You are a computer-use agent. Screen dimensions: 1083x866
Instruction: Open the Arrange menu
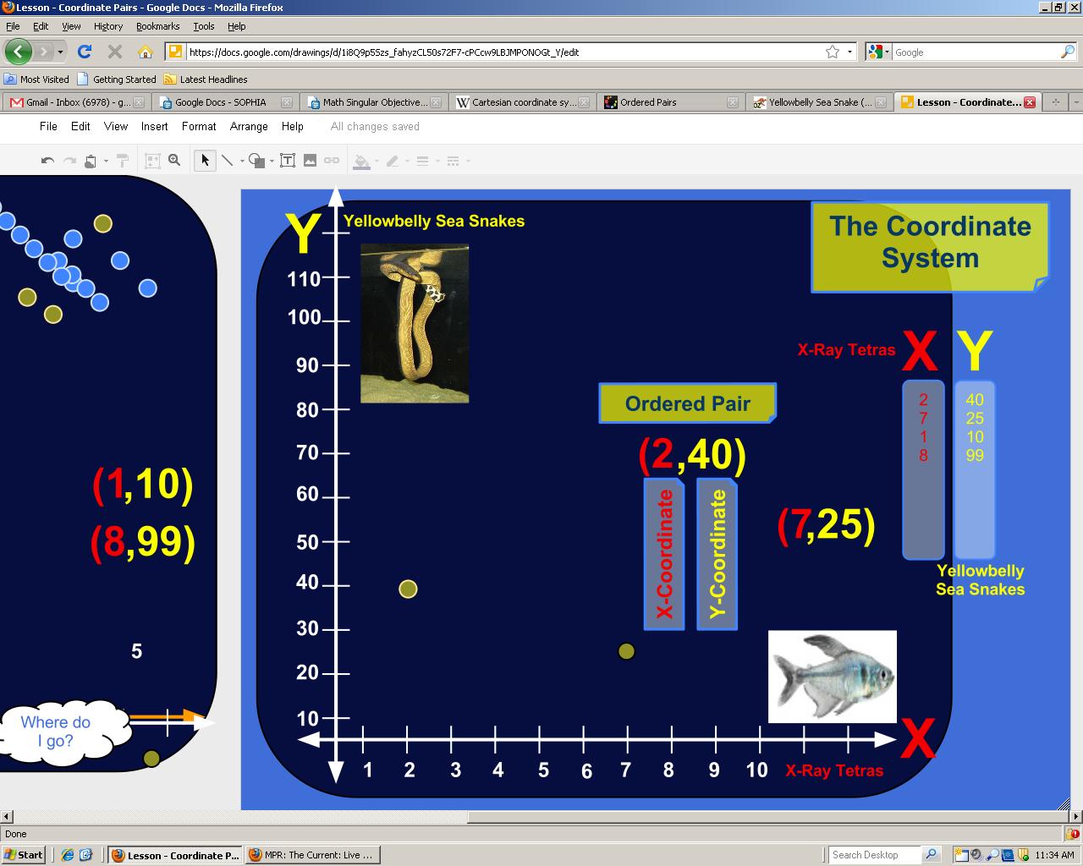[x=249, y=126]
